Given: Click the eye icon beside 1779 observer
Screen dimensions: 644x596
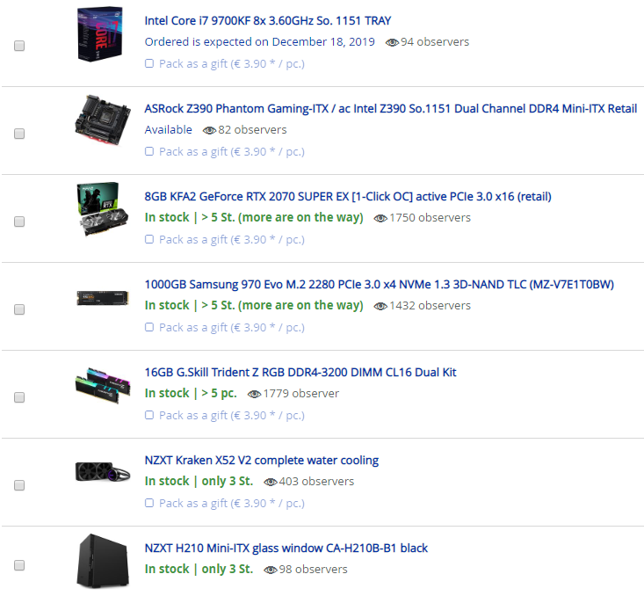Looking at the screenshot, I should click(254, 394).
